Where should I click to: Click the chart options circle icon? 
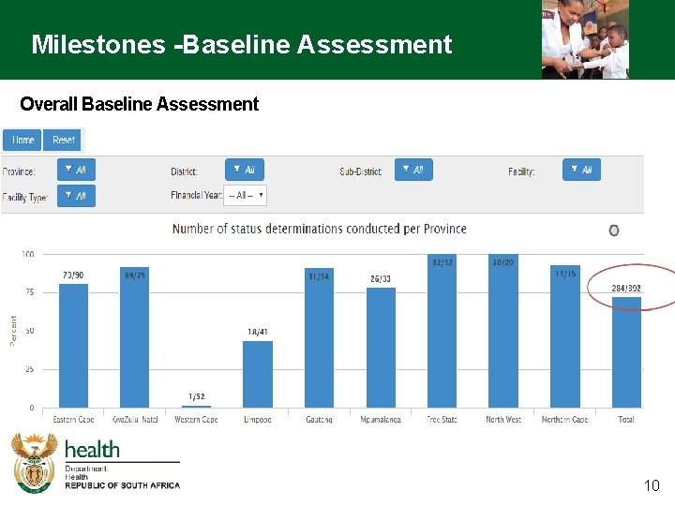click(614, 231)
